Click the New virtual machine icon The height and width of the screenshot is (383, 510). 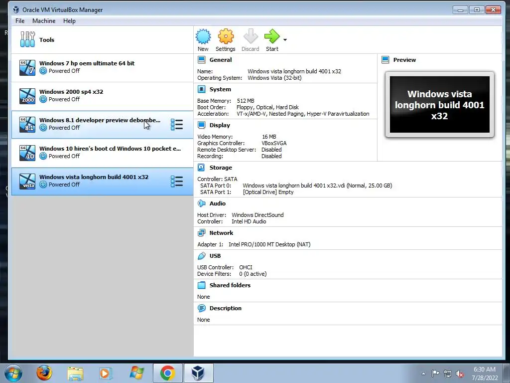coord(203,36)
